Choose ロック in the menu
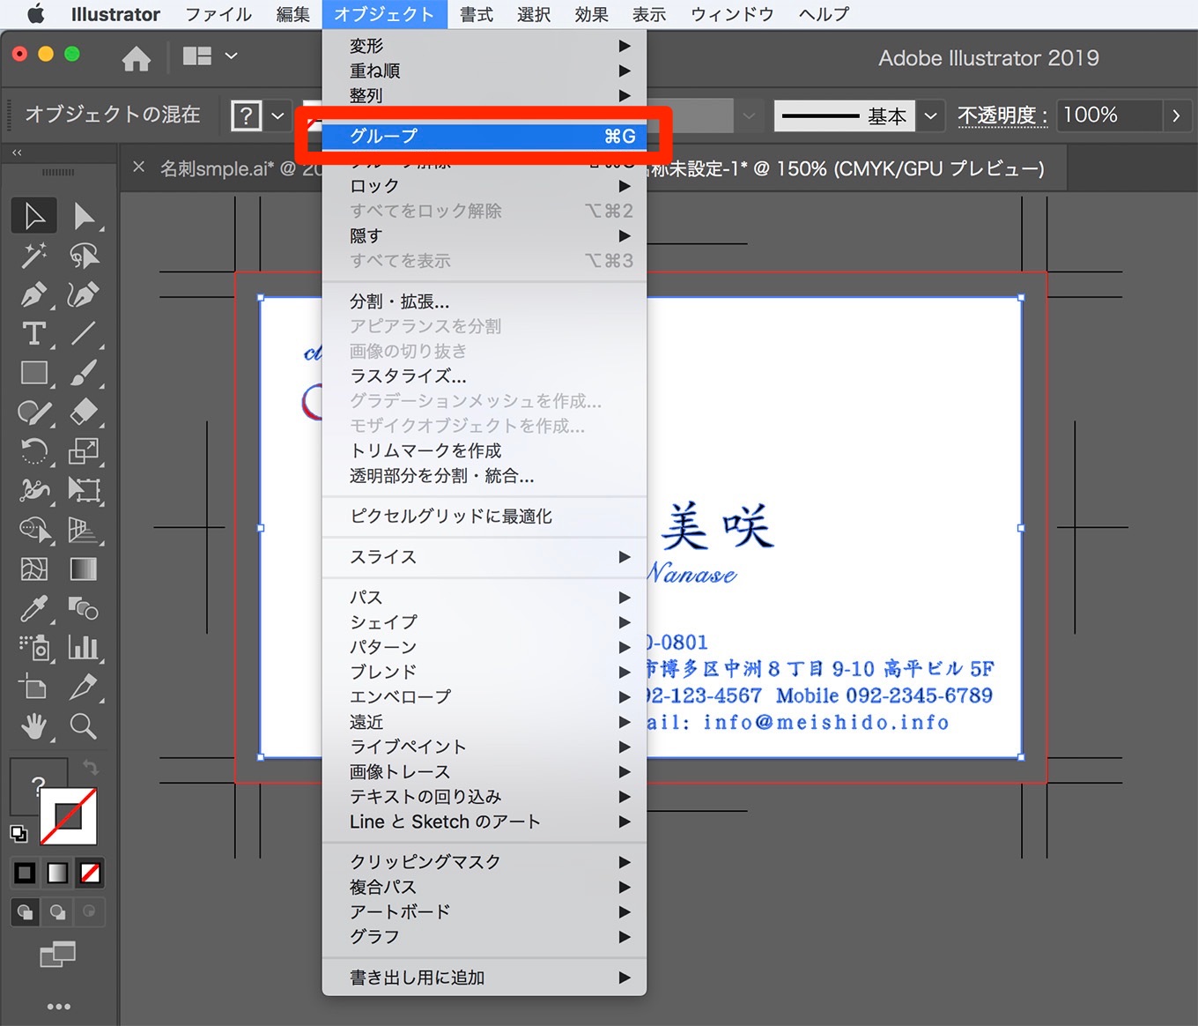 pyautogui.click(x=484, y=186)
